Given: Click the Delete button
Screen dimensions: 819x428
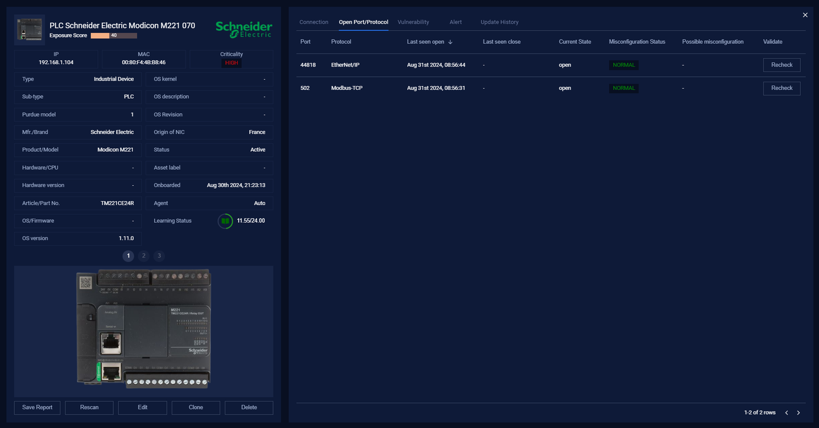Looking at the screenshot, I should (x=249, y=408).
